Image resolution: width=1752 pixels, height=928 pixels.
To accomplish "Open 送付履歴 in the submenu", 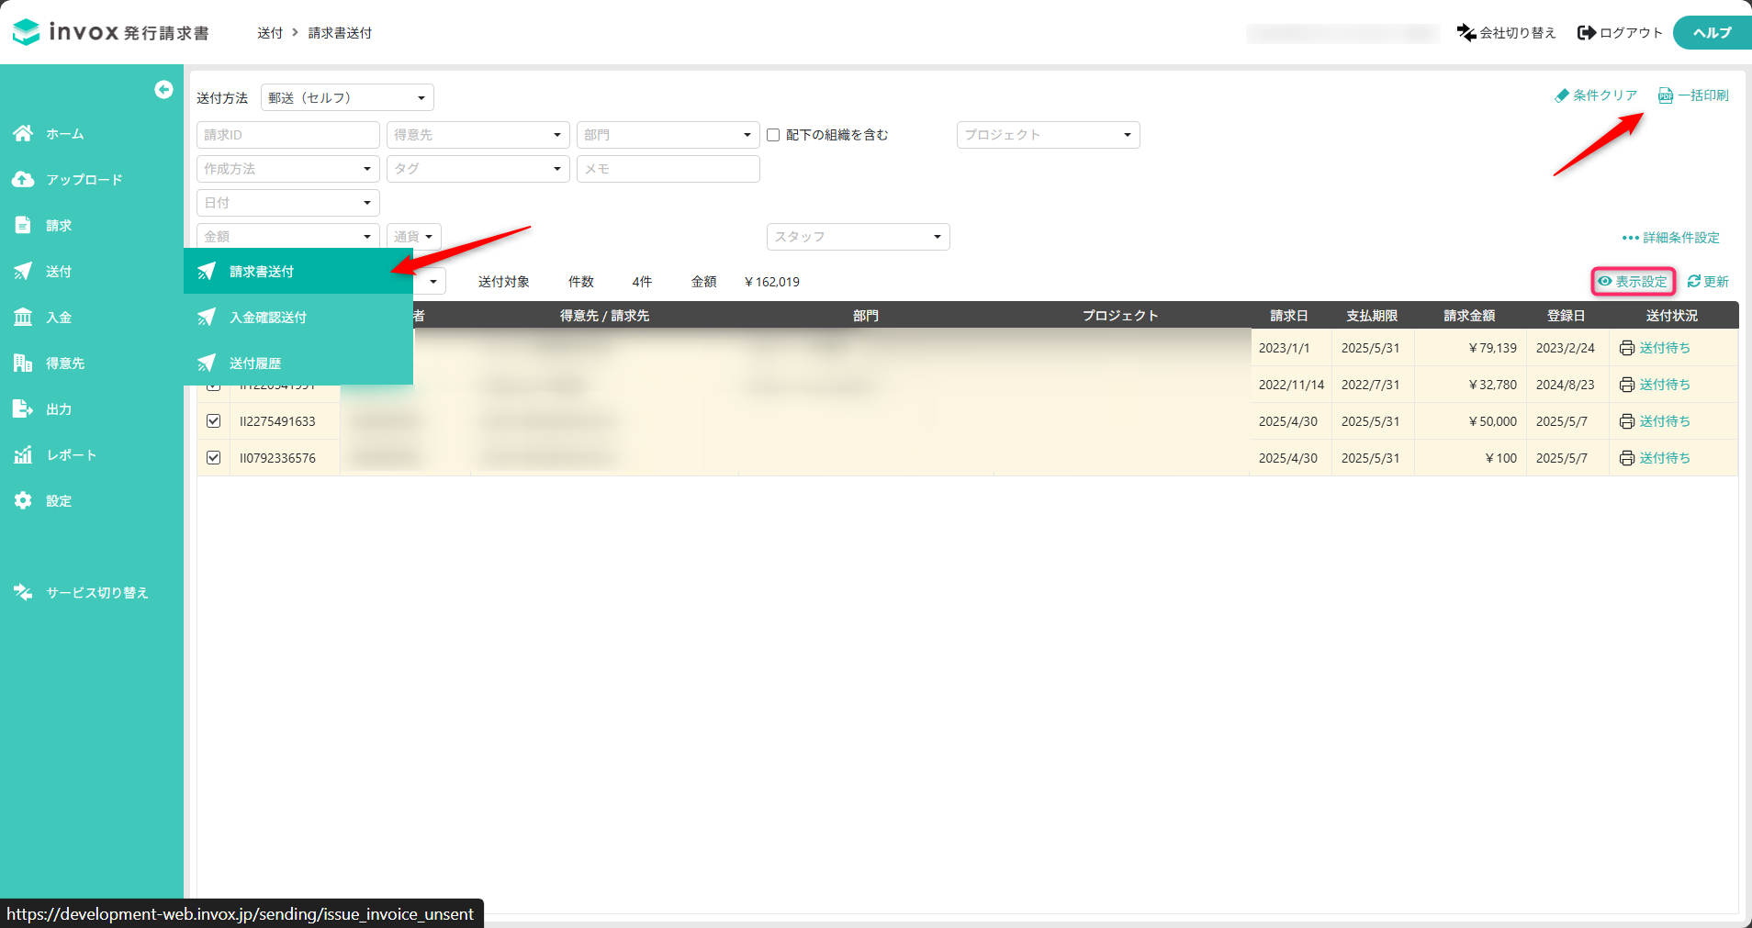I will (x=255, y=363).
